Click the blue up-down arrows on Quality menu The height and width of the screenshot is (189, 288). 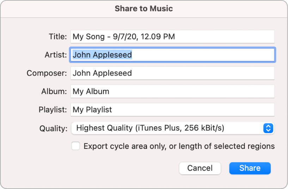coord(268,128)
